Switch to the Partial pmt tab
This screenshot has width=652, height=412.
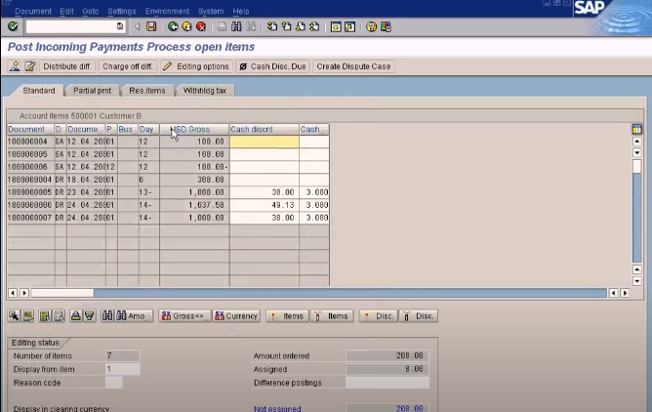point(92,91)
